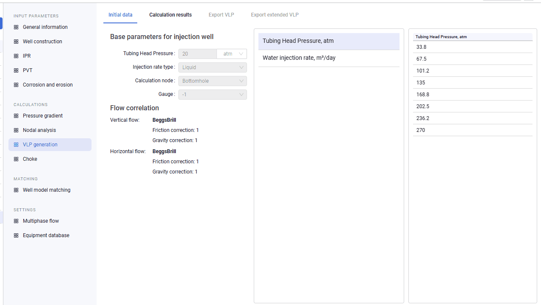The height and width of the screenshot is (305, 541).
Task: Open the atm pressure unit dropdown
Action: pos(232,54)
